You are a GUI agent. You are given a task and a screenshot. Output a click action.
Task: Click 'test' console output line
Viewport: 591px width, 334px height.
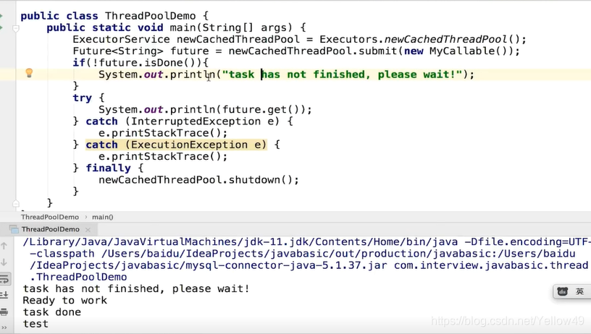click(x=35, y=324)
